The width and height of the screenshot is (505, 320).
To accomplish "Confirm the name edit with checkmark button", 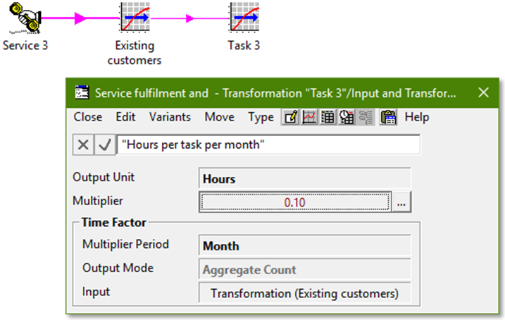I will [105, 144].
